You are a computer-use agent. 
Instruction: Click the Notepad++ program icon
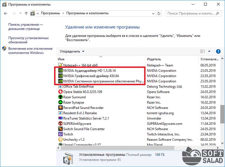60,65
